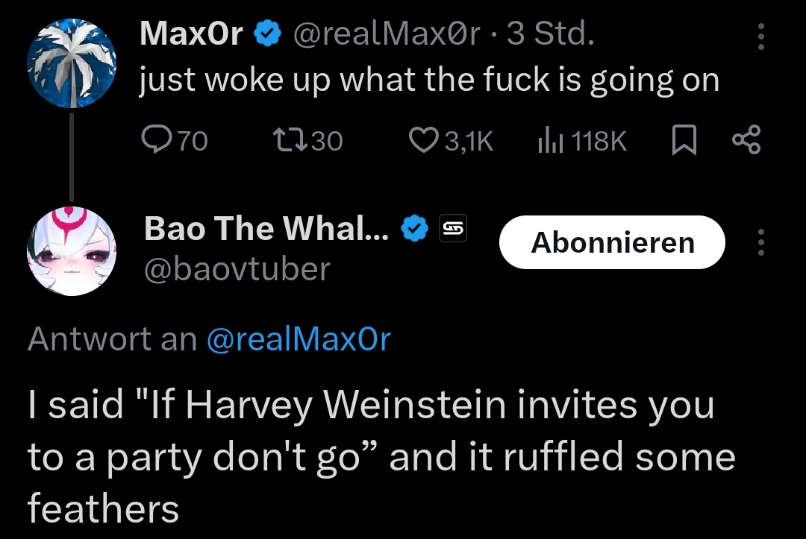Click the reply comment icon on MaxOr's tweet
The width and height of the screenshot is (806, 539).
pos(156,140)
